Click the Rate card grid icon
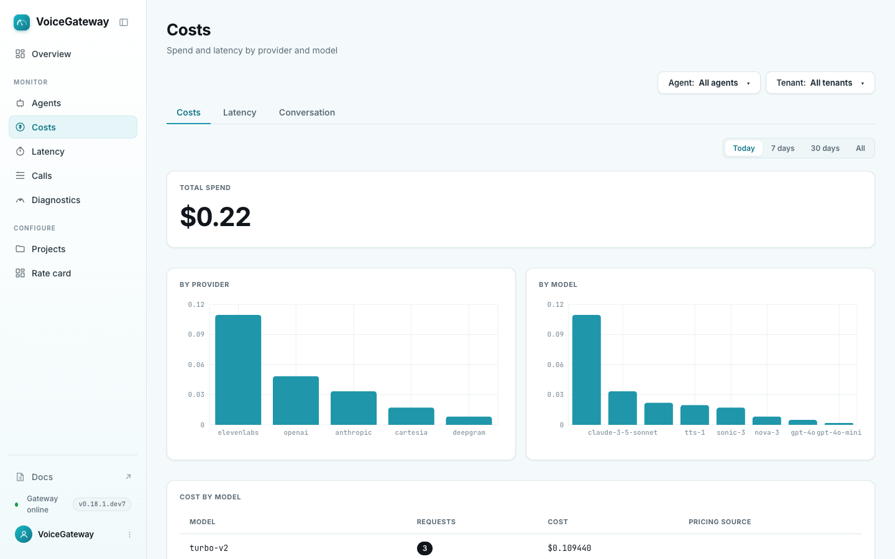Viewport: 895px width, 559px height. pyautogui.click(x=20, y=273)
